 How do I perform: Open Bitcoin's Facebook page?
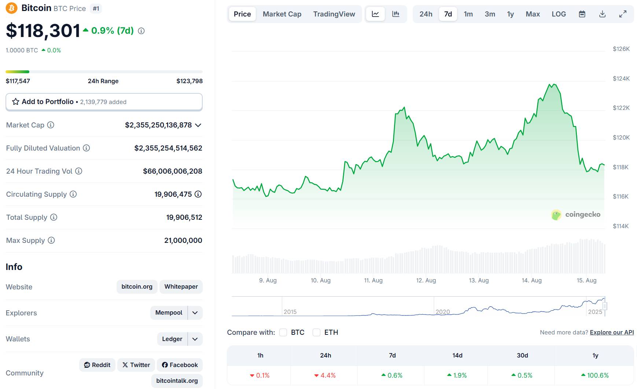[x=180, y=365]
